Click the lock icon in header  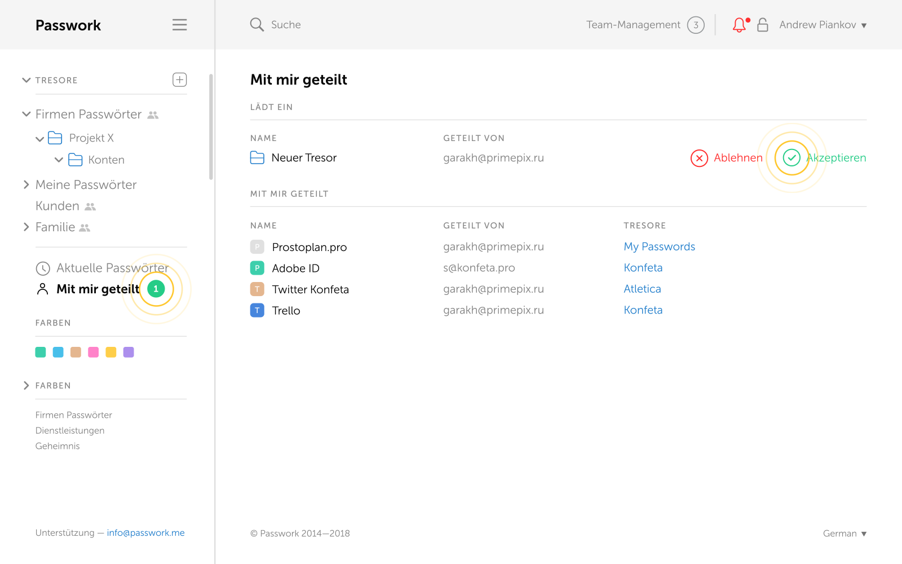(x=762, y=25)
